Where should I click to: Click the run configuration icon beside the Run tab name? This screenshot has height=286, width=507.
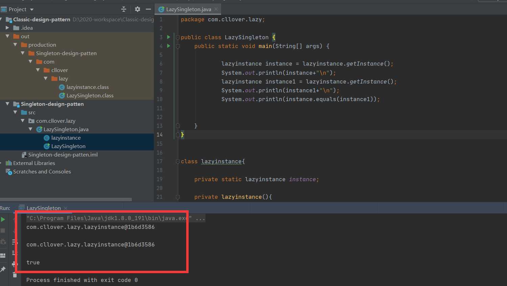(22, 208)
